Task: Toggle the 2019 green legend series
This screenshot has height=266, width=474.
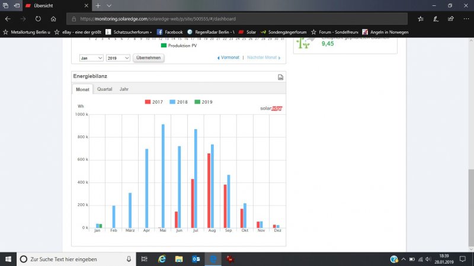Action: coord(203,102)
